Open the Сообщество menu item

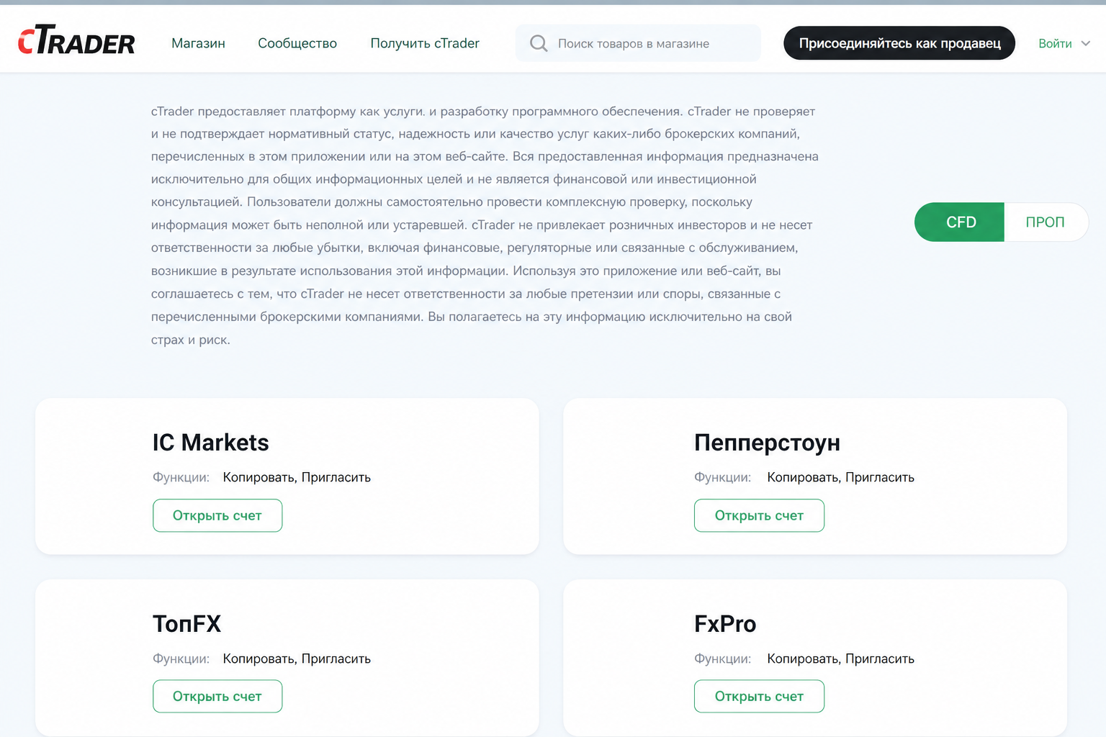tap(297, 43)
